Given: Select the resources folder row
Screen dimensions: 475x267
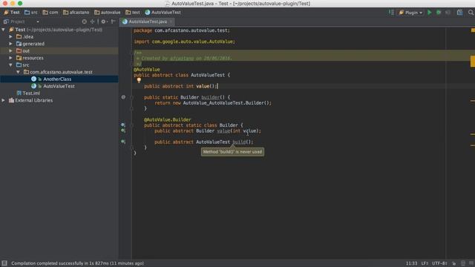Looking at the screenshot, I should point(59,58).
